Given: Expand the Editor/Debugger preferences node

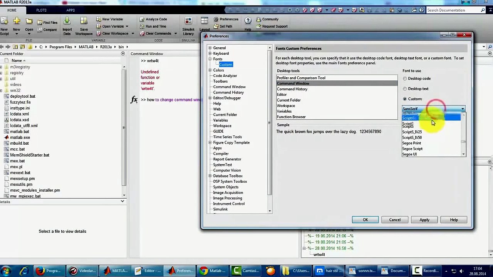Looking at the screenshot, I should pyautogui.click(x=210, y=98).
